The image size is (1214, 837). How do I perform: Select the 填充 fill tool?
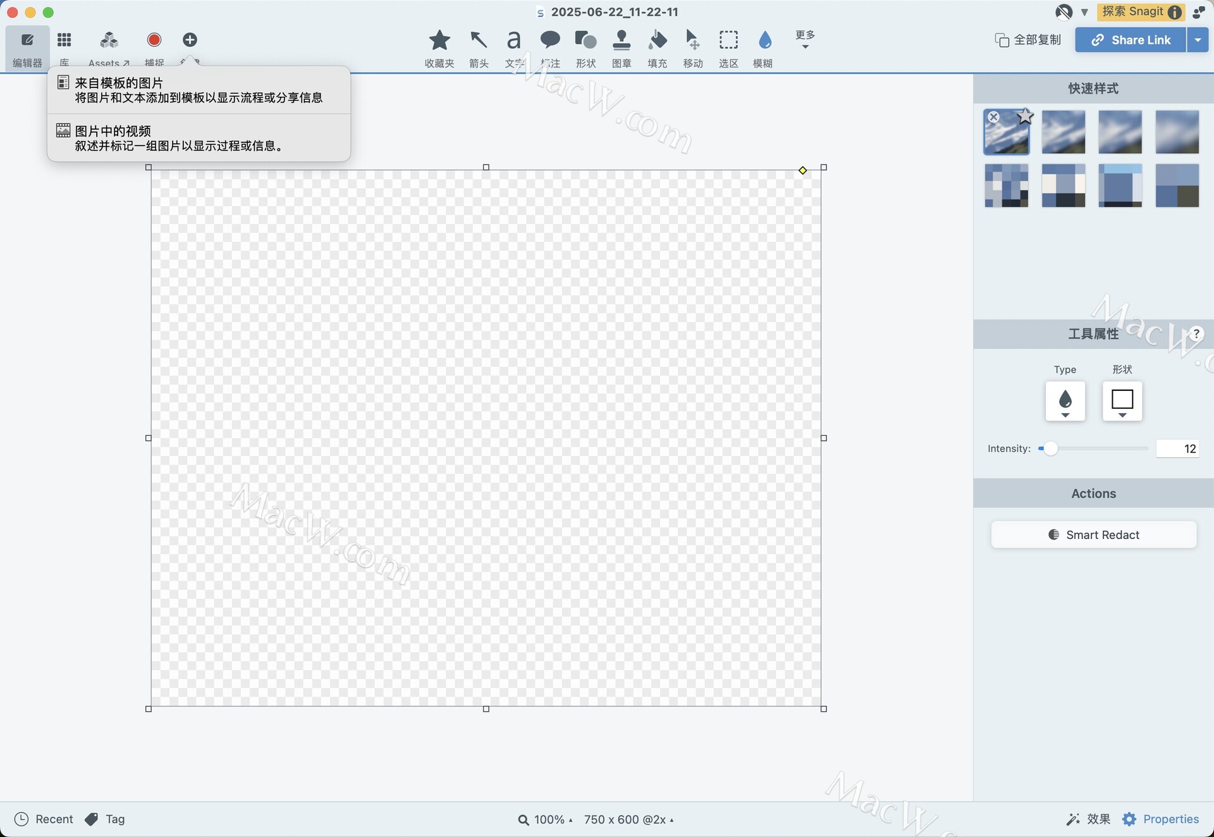(658, 49)
